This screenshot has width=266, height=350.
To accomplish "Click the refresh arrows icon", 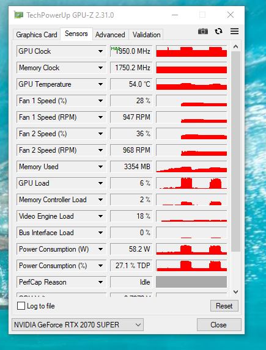I will 218,31.
